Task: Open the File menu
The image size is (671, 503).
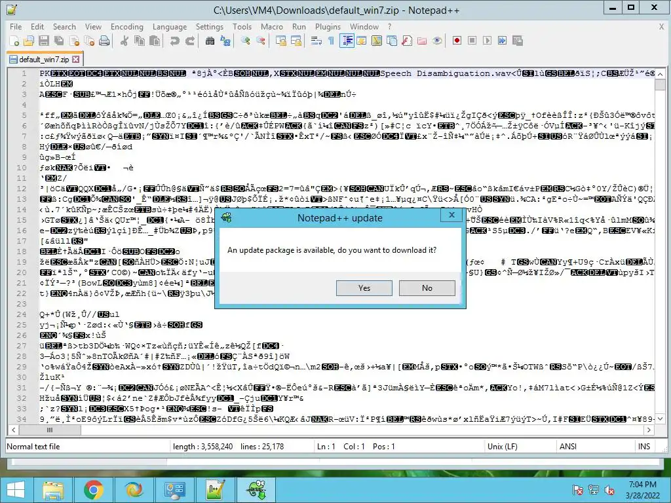Action: pos(16,26)
